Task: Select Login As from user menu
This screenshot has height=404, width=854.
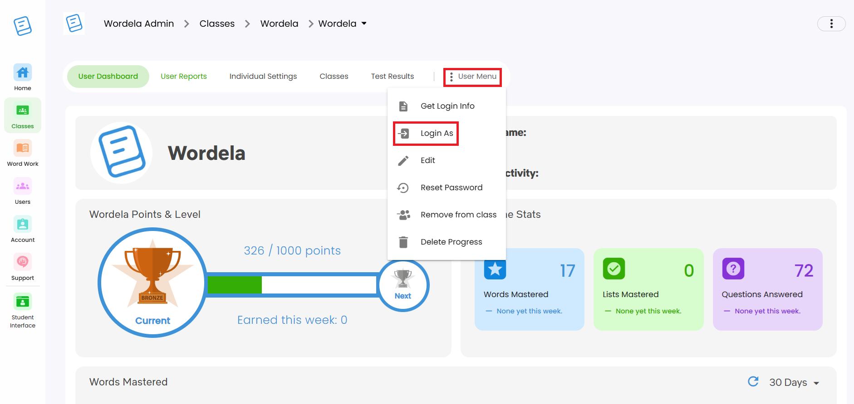Action: (x=426, y=133)
